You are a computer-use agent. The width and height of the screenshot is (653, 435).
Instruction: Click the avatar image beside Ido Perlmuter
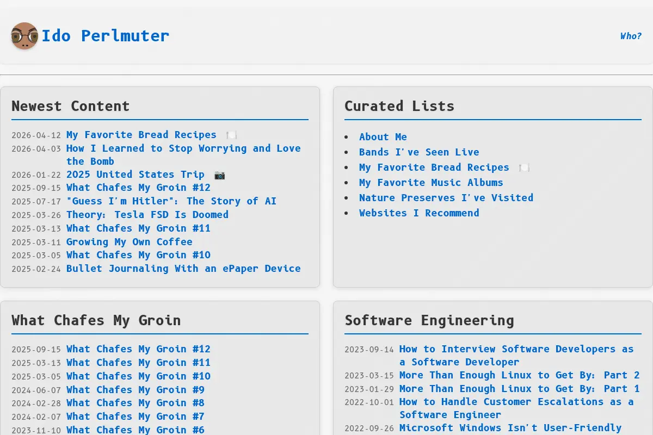(x=24, y=36)
